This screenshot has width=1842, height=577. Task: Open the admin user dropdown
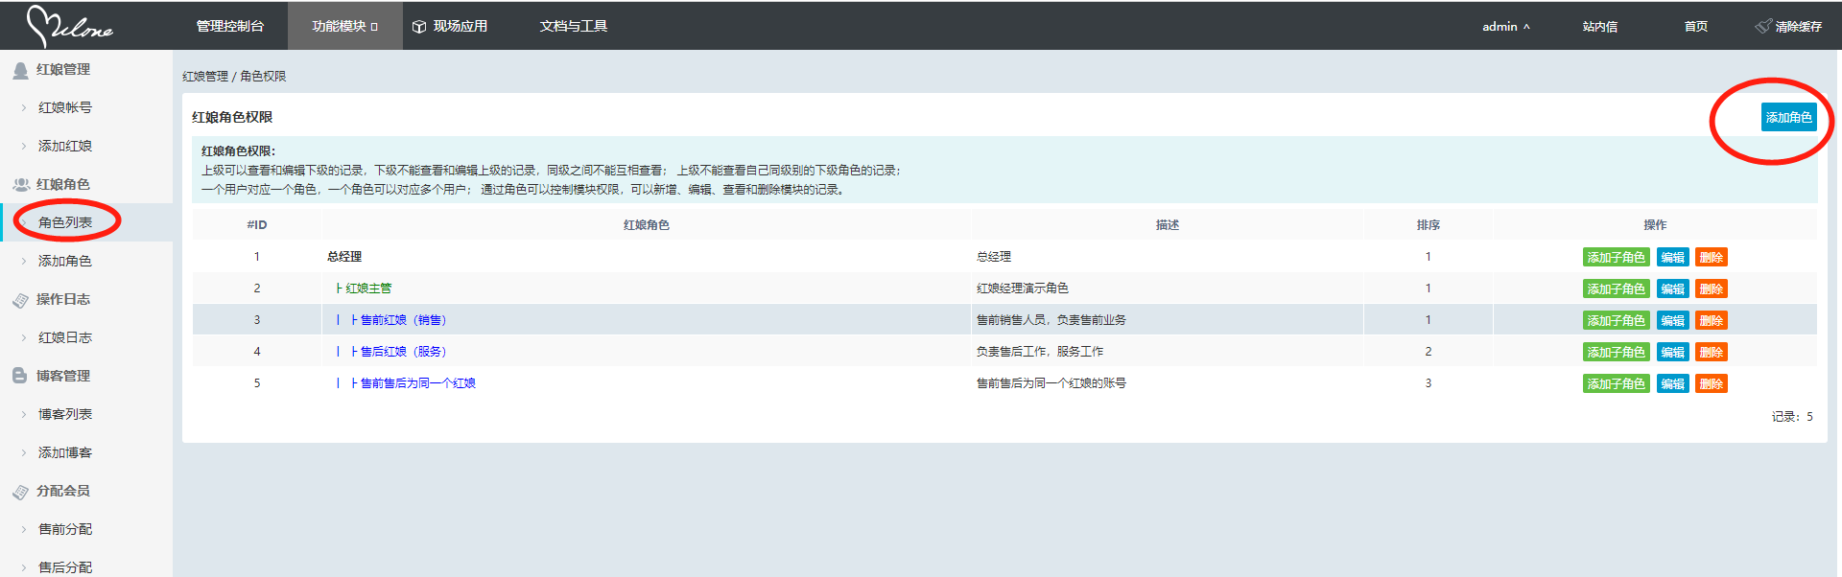(x=1505, y=27)
